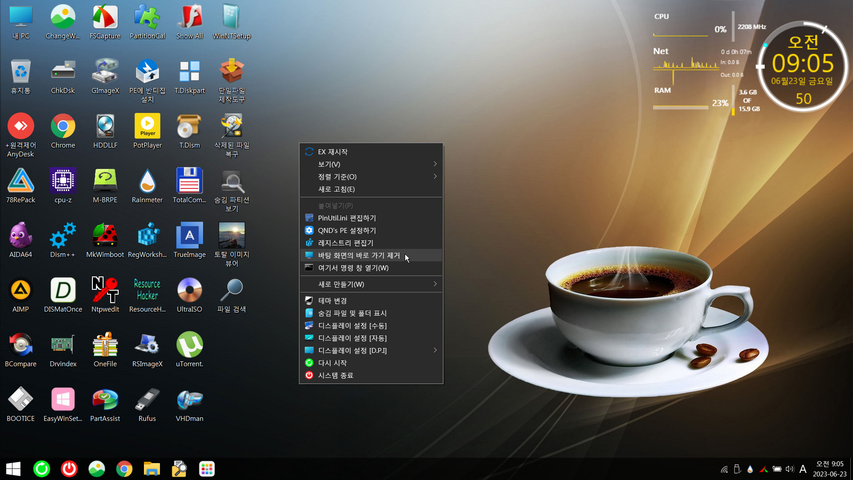Open the colorful grid taskbar app
Screen dimensions: 853x480
(207, 469)
